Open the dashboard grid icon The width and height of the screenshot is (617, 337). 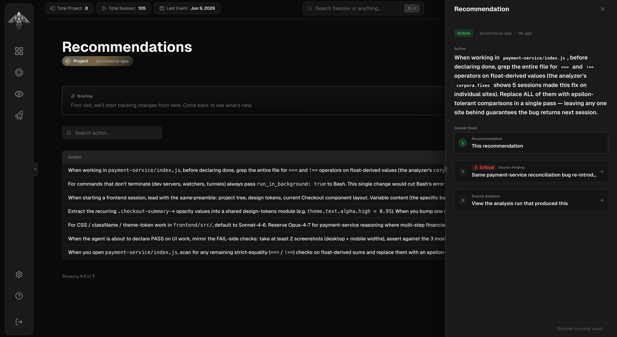[x=19, y=51]
